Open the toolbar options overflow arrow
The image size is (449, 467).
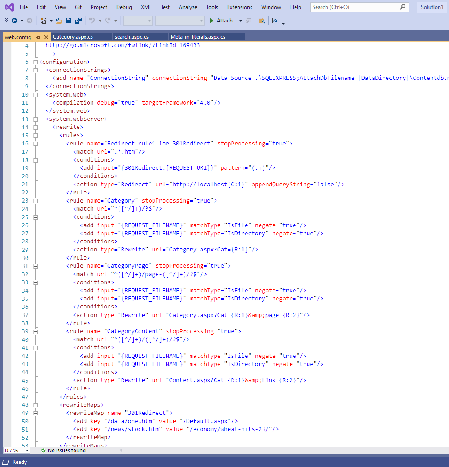coord(283,22)
